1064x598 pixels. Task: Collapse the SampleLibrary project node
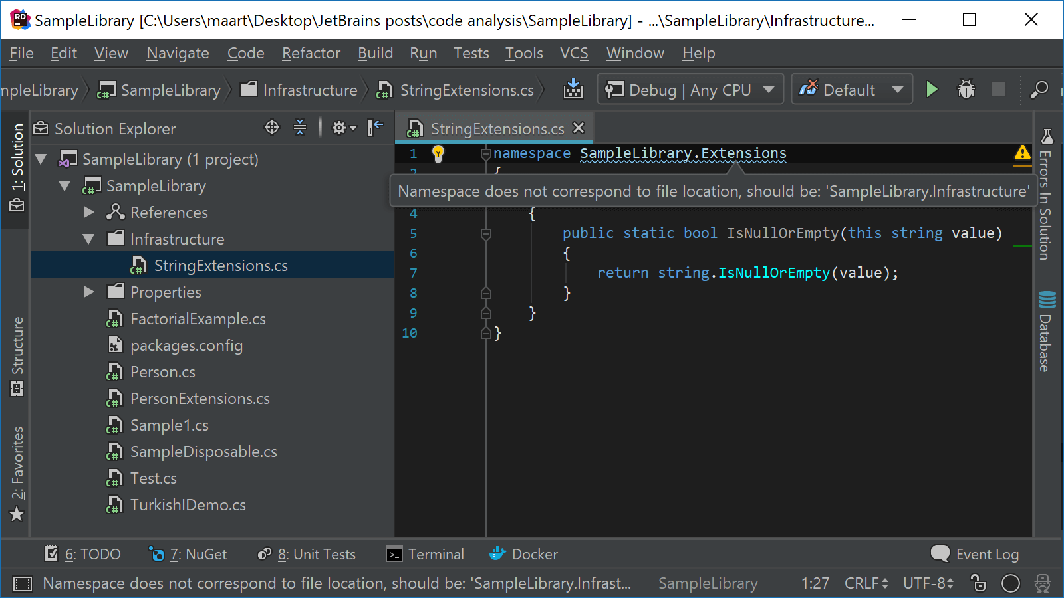coord(65,186)
